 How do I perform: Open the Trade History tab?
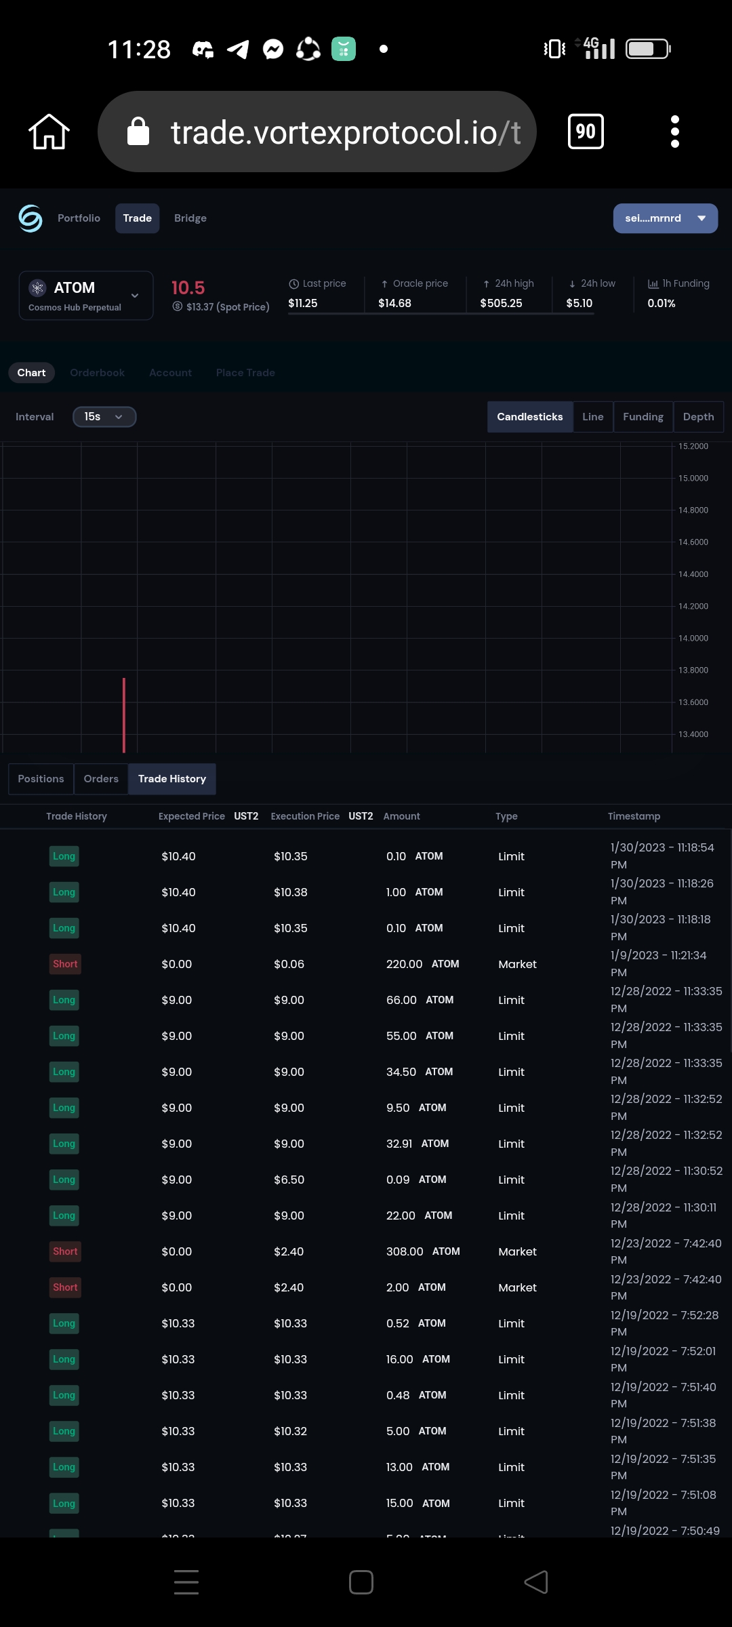[x=172, y=779]
